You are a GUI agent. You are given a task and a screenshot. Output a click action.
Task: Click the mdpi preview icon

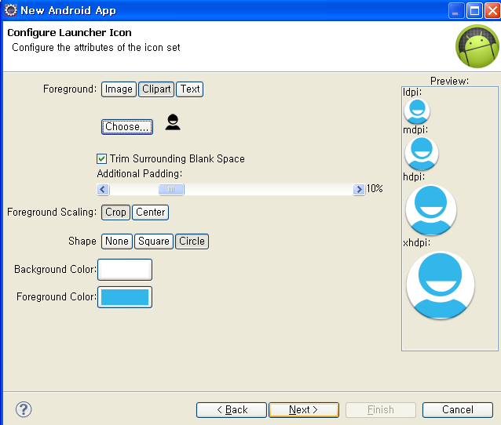pos(422,154)
